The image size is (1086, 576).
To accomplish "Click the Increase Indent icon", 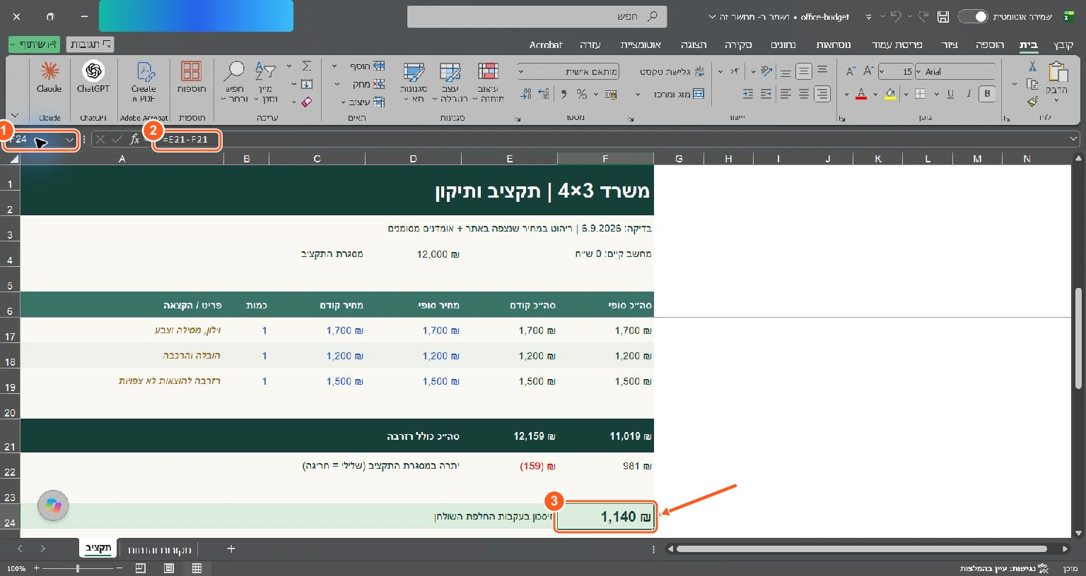I will pyautogui.click(x=748, y=94).
